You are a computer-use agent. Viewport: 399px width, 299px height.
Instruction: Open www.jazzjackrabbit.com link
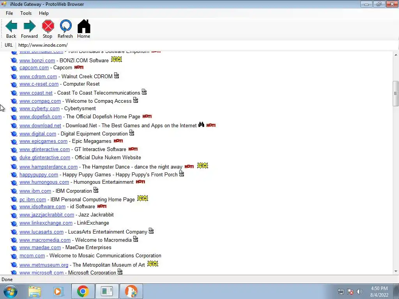[x=47, y=215]
